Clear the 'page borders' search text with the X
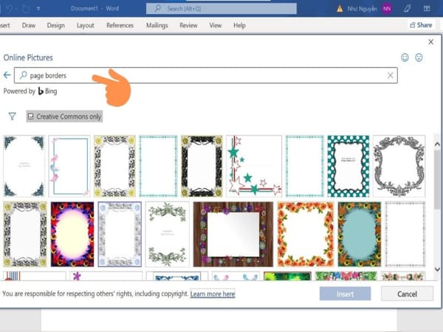Image resolution: width=443 pixels, height=332 pixels. point(390,75)
